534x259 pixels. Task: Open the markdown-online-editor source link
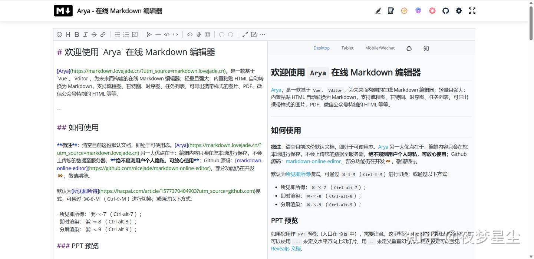tap(313, 161)
